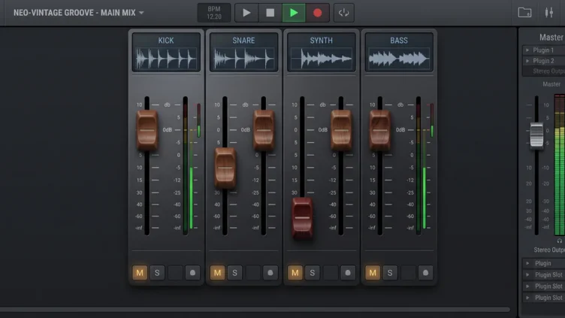Screen dimensions: 565x318
Task: Select the KICK waveform thumbnail
Action: [x=166, y=59]
